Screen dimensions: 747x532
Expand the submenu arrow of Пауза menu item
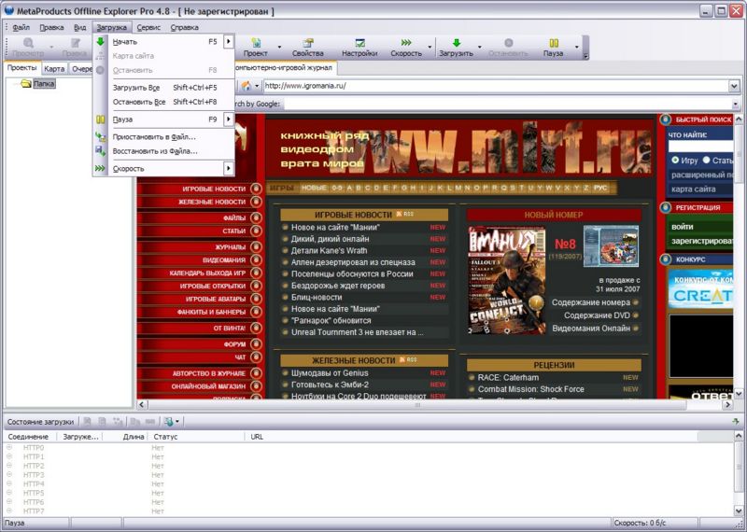[229, 119]
